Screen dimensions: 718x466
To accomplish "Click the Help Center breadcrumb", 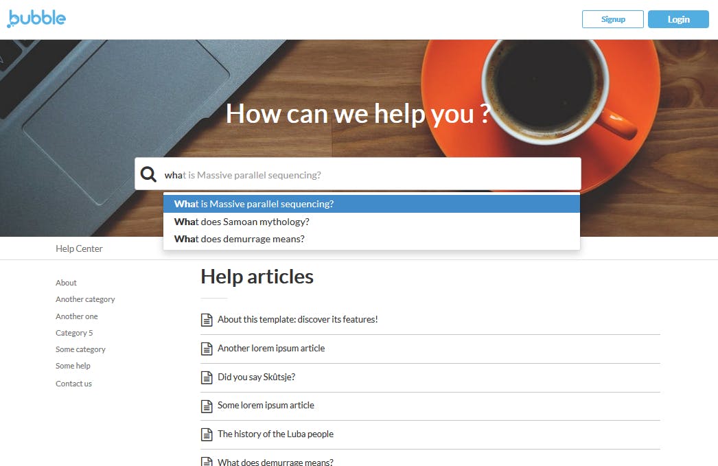I will coord(79,248).
